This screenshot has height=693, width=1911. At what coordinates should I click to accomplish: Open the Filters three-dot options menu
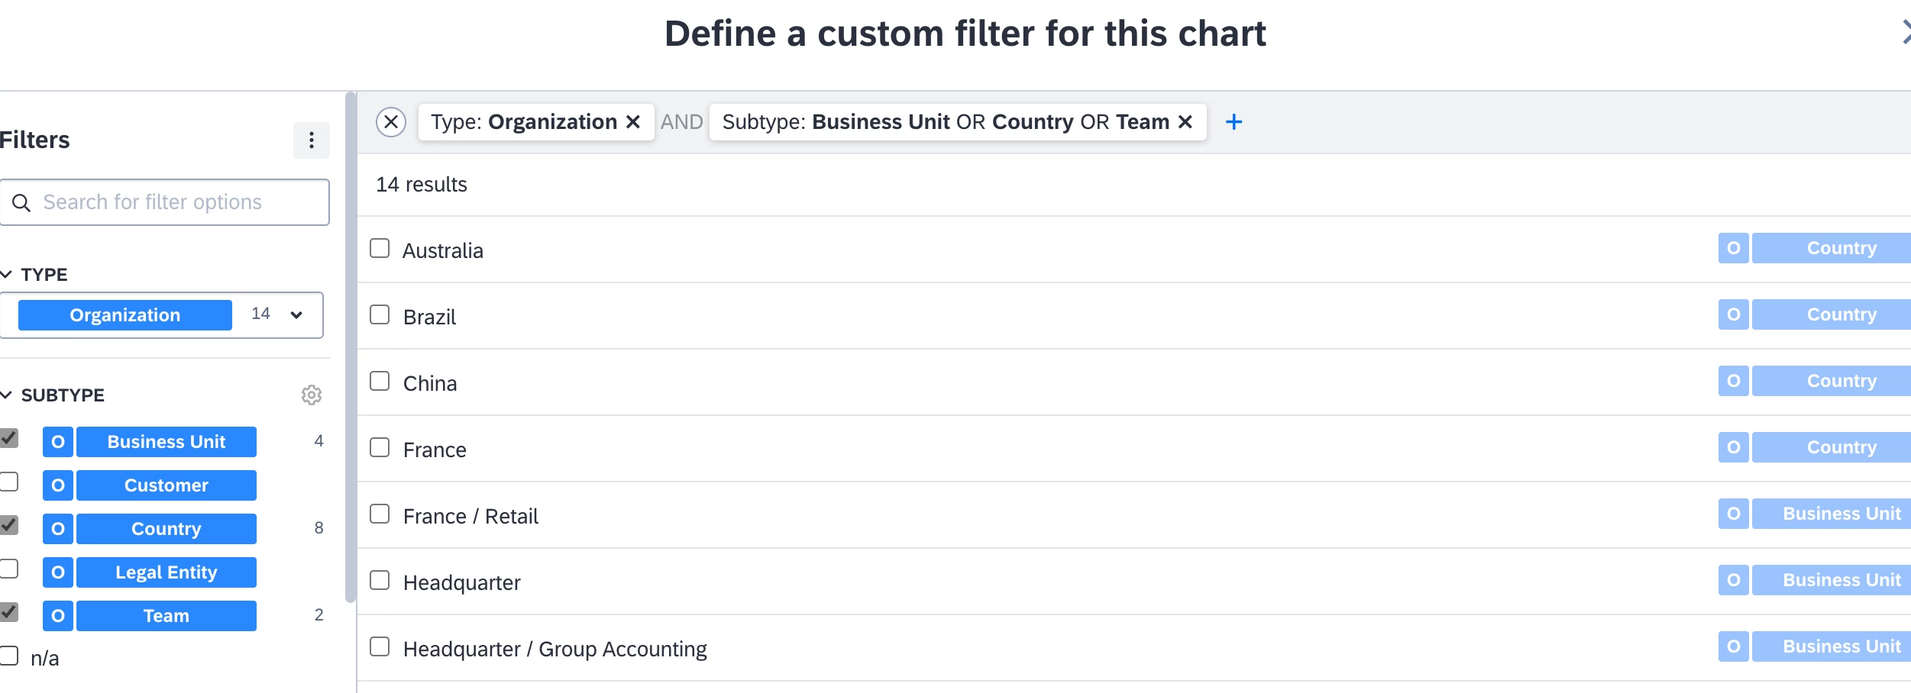pos(312,140)
